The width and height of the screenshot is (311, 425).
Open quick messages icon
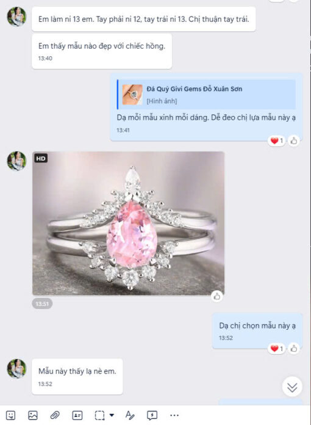(x=152, y=415)
